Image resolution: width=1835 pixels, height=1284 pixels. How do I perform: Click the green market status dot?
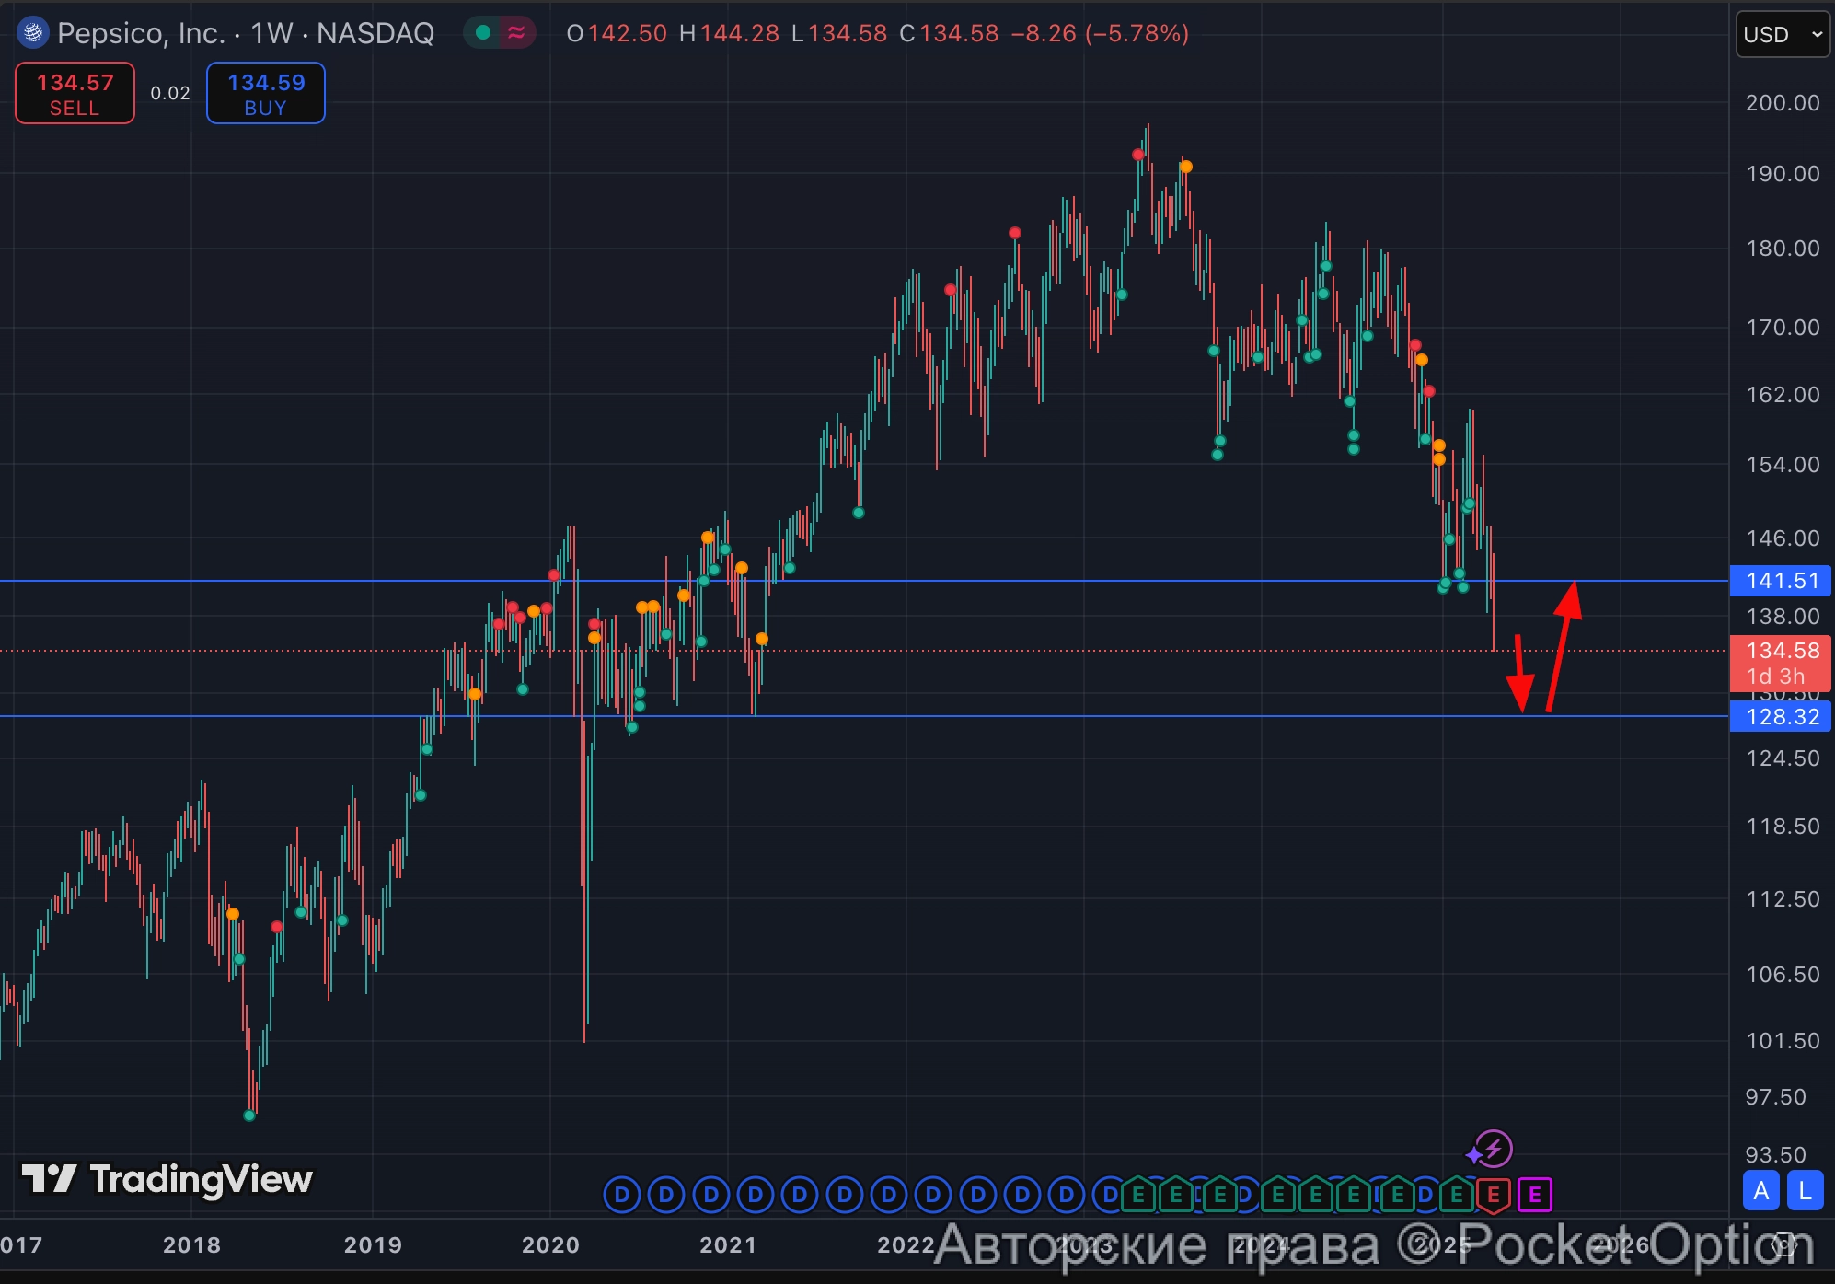(482, 33)
